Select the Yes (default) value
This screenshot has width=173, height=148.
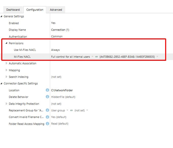59,117
